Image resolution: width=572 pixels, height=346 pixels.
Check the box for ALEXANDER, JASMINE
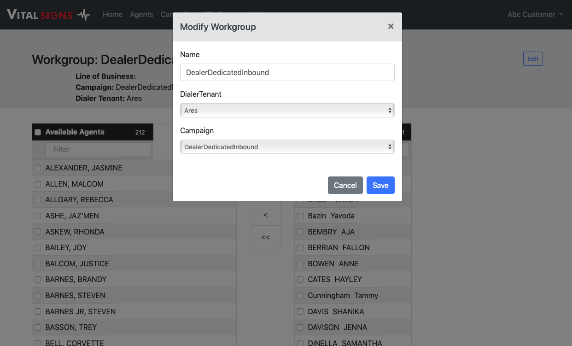coord(38,168)
